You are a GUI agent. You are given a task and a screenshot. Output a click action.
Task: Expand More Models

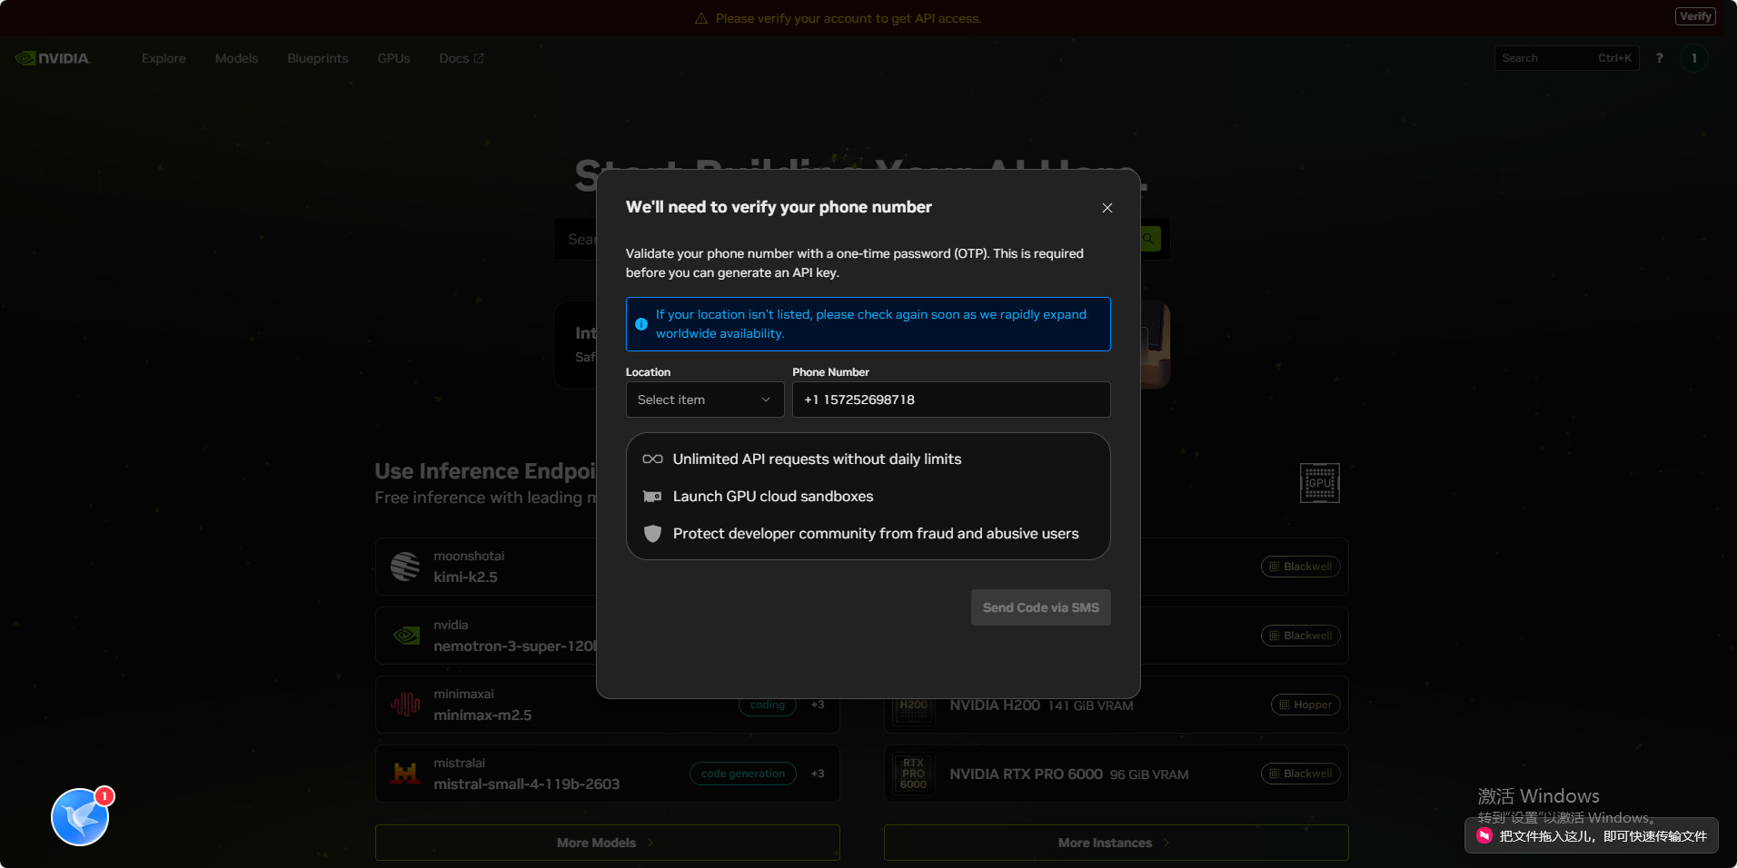pos(606,843)
